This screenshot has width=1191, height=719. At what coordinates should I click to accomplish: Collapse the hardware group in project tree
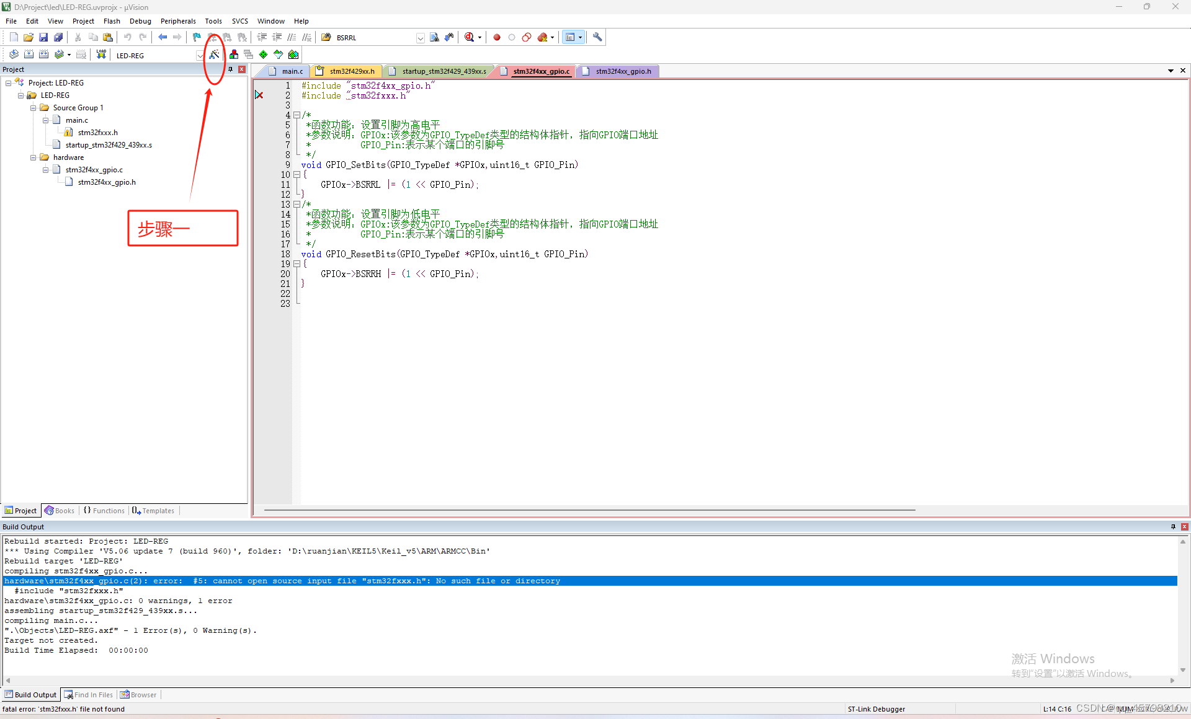[x=33, y=157]
